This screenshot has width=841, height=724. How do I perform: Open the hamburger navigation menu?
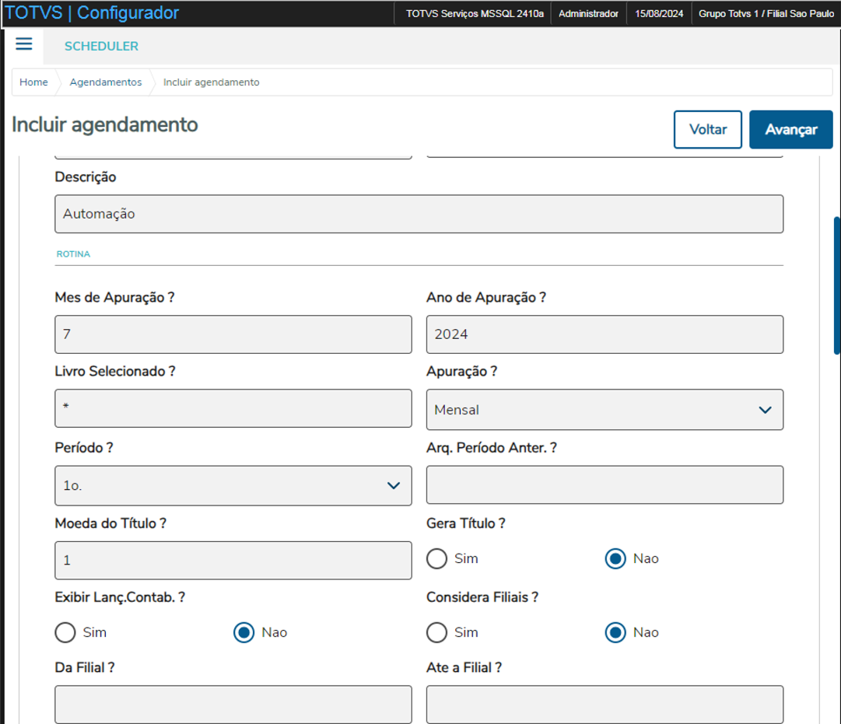tap(24, 44)
